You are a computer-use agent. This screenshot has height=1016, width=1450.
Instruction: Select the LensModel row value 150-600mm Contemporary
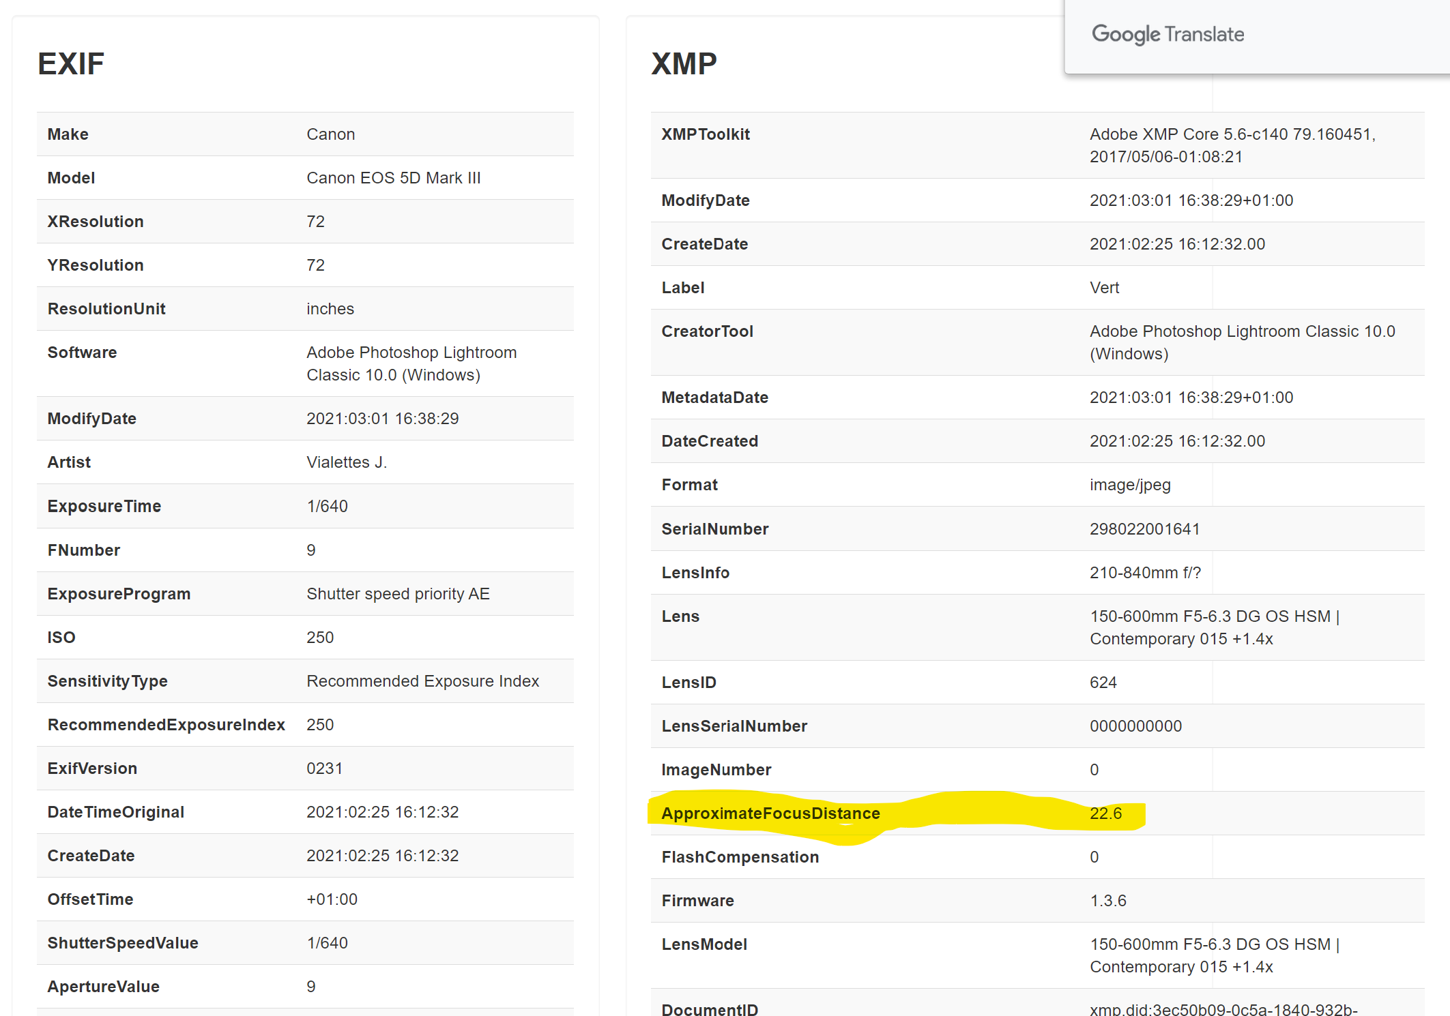pos(1215,955)
